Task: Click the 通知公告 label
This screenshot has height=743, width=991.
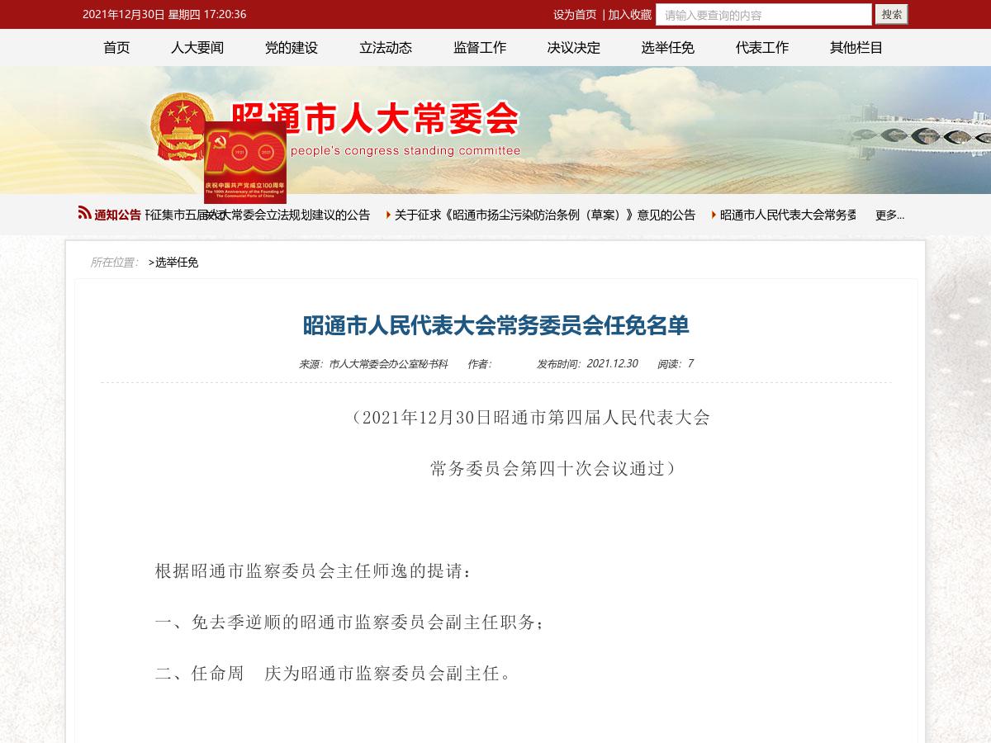Action: [118, 215]
